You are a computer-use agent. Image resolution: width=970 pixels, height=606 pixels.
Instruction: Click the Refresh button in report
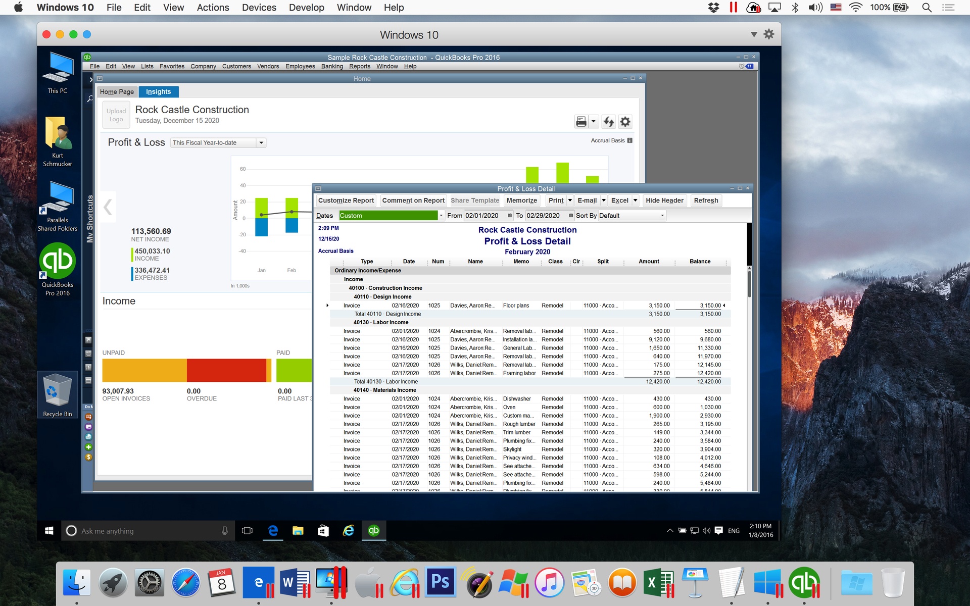[x=706, y=200]
